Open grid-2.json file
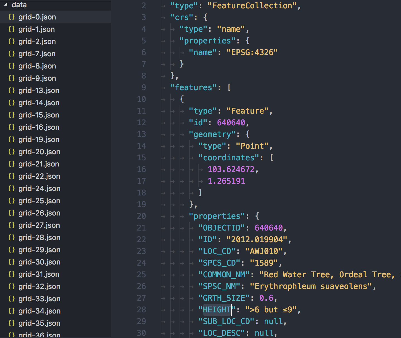The height and width of the screenshot is (338, 401). click(37, 41)
